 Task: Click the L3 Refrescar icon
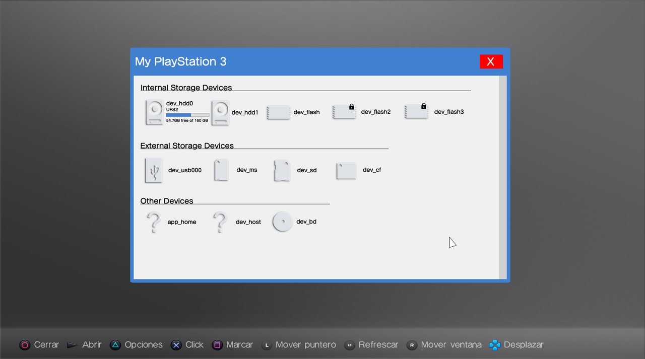pyautogui.click(x=350, y=345)
